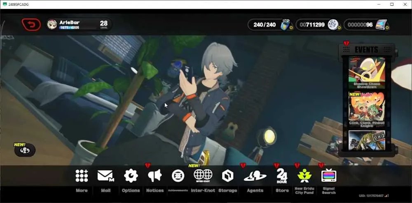Image resolution: width=412 pixels, height=203 pixels.
Task: Open the Options gear icon
Action: pyautogui.click(x=131, y=175)
